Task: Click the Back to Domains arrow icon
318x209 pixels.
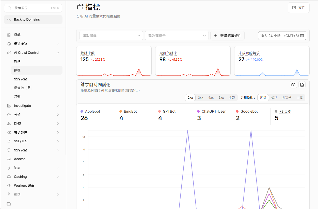Action: (x=9, y=20)
